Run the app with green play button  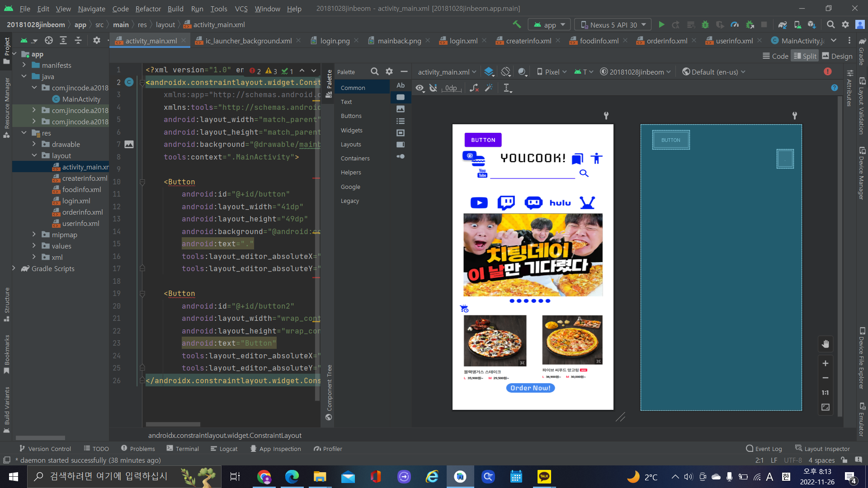click(x=661, y=25)
